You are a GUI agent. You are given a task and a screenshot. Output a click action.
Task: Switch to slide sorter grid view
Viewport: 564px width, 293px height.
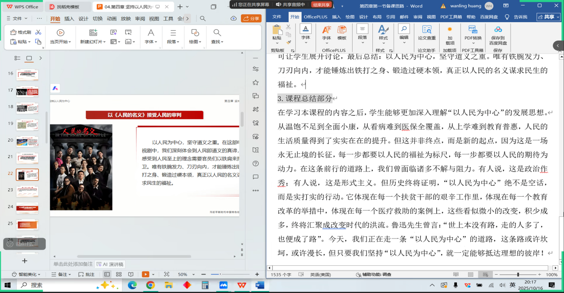(x=119, y=274)
